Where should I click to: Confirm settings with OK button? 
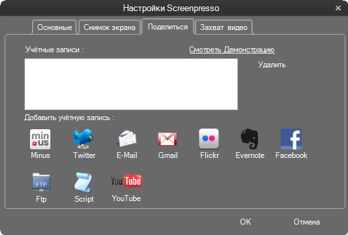pyautogui.click(x=245, y=222)
